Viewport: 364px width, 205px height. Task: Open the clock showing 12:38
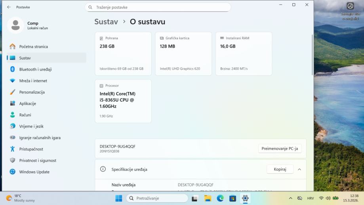click(351, 198)
